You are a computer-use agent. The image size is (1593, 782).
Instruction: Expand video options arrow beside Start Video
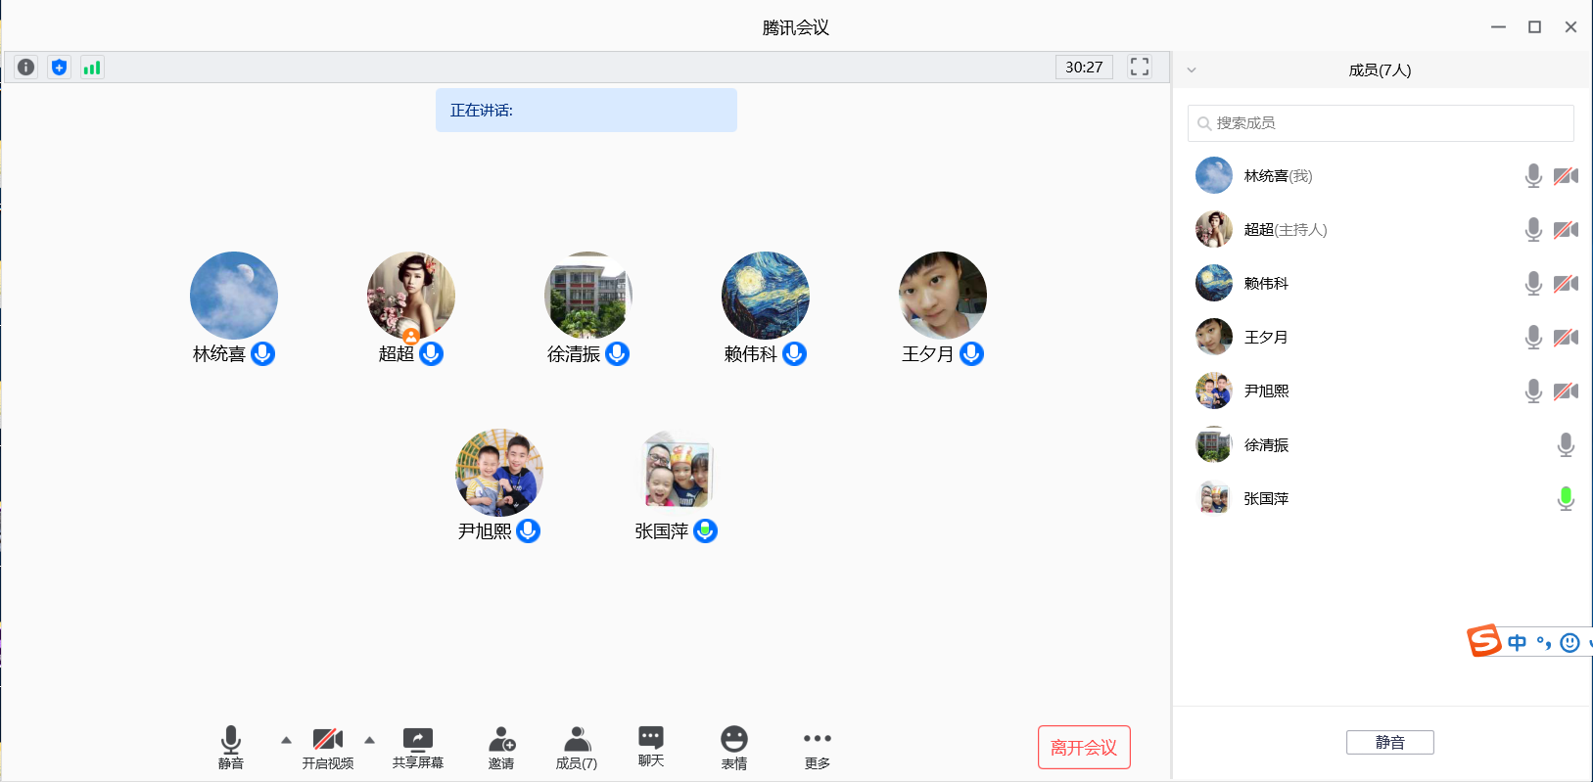(369, 740)
